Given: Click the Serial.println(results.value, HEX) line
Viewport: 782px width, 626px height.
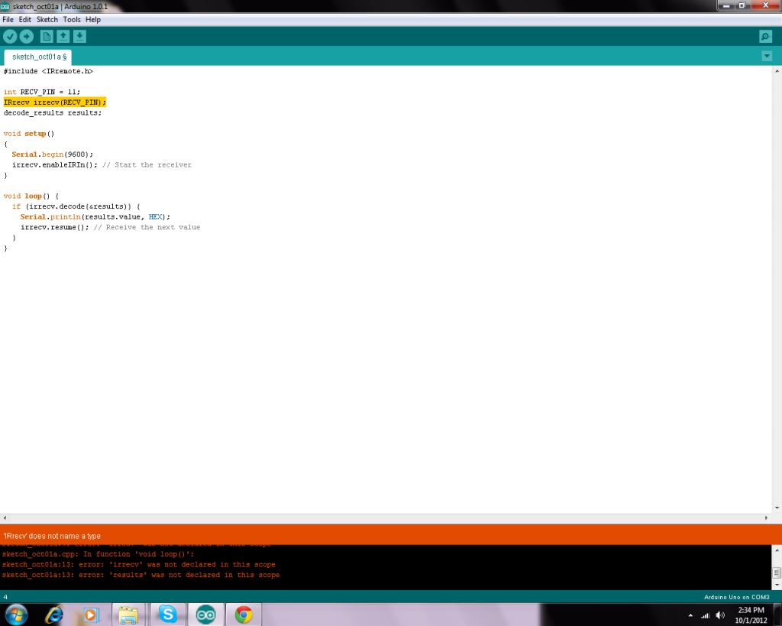Looking at the screenshot, I should click(95, 217).
